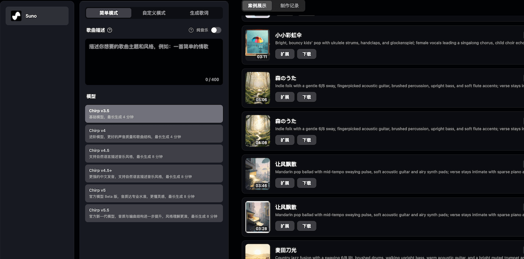Click the 小小彩虹伞 song title
Image resolution: width=524 pixels, height=259 pixels.
coord(288,35)
